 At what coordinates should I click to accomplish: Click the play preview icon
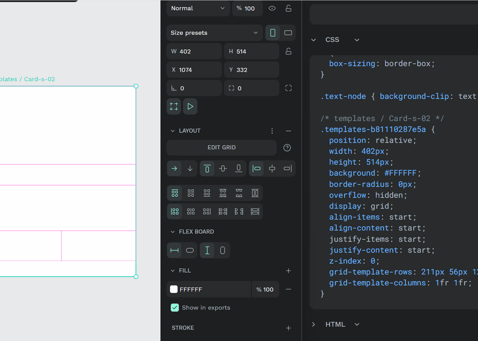point(190,106)
